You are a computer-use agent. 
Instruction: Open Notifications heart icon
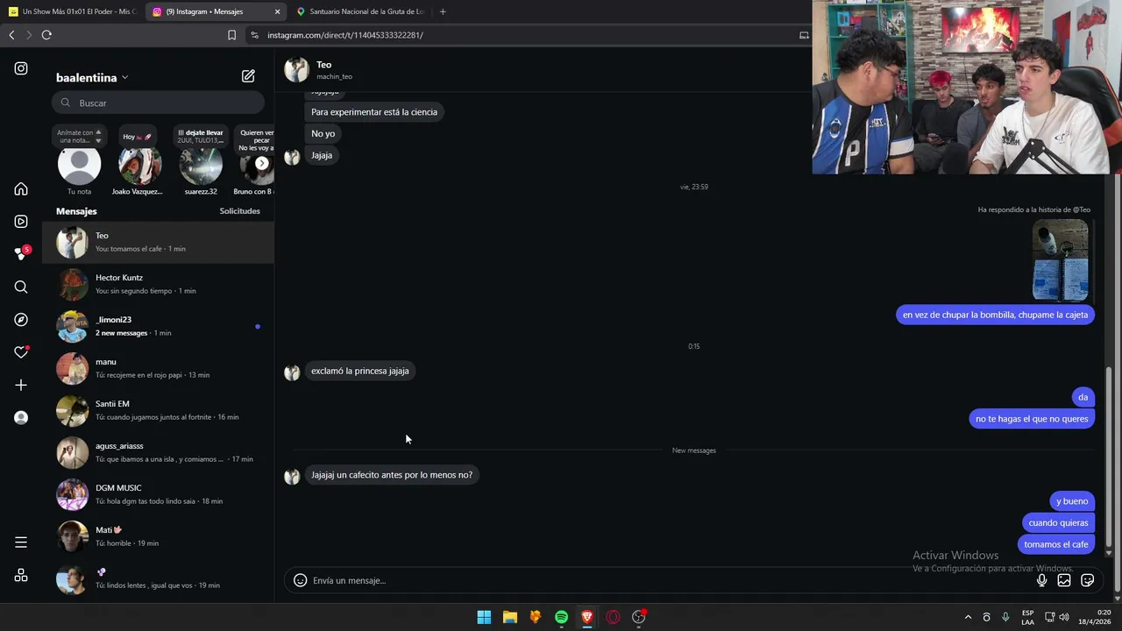pos(21,352)
